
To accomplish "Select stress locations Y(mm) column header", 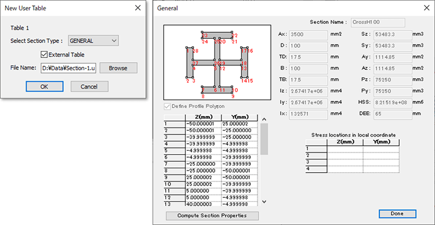I will pyautogui.click(x=381, y=142).
